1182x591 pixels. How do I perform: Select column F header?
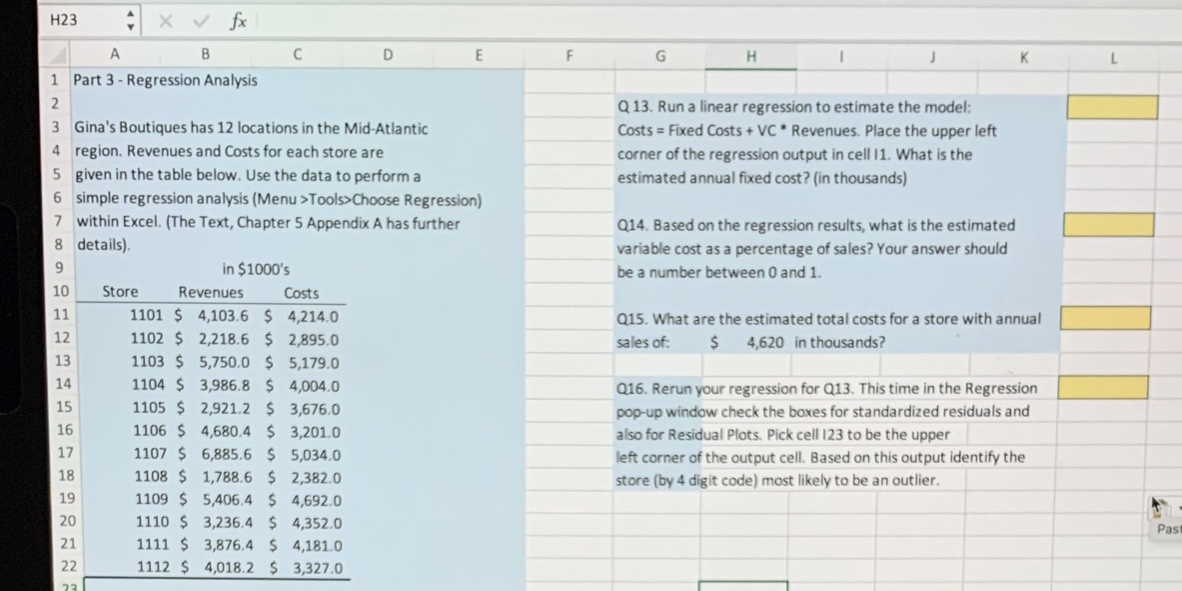(x=569, y=55)
